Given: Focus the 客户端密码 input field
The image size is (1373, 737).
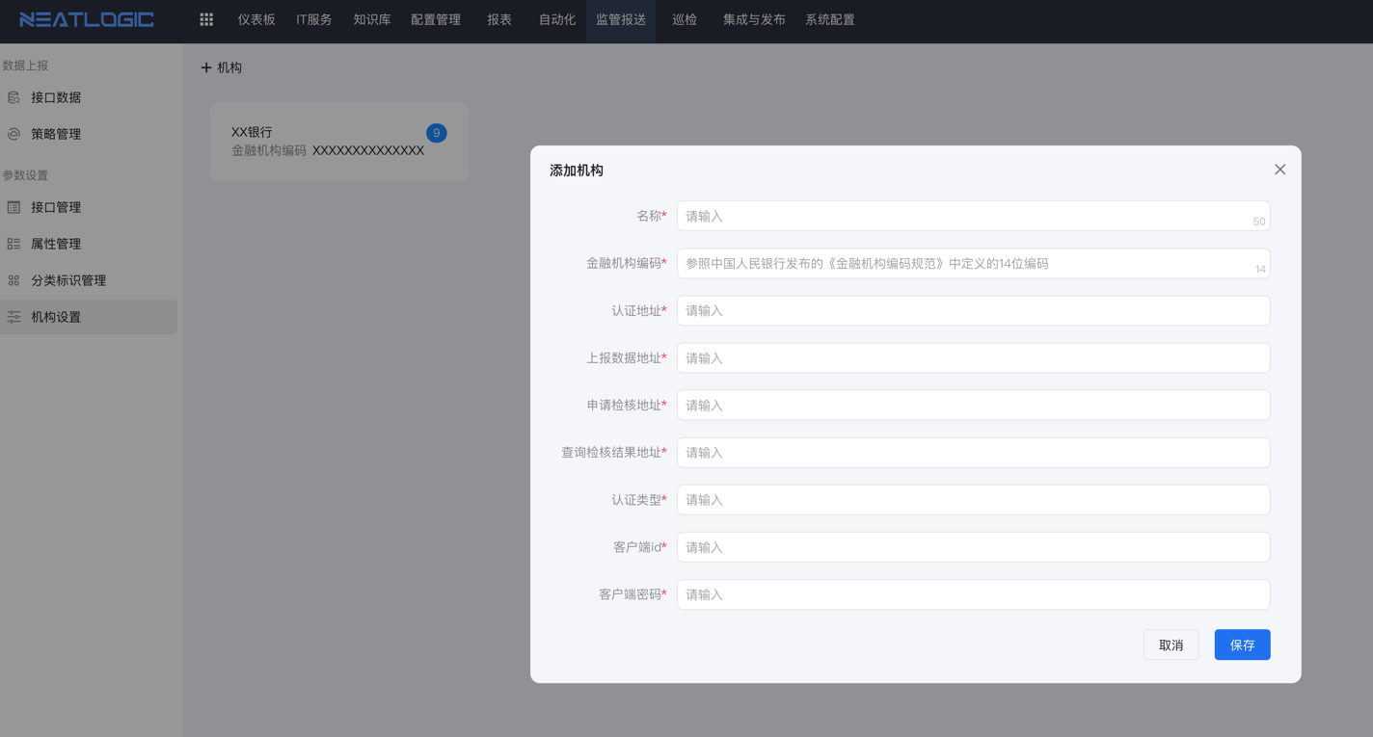Looking at the screenshot, I should (x=973, y=593).
